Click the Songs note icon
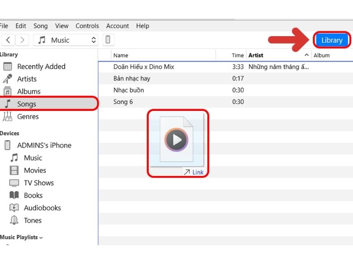 [8, 104]
